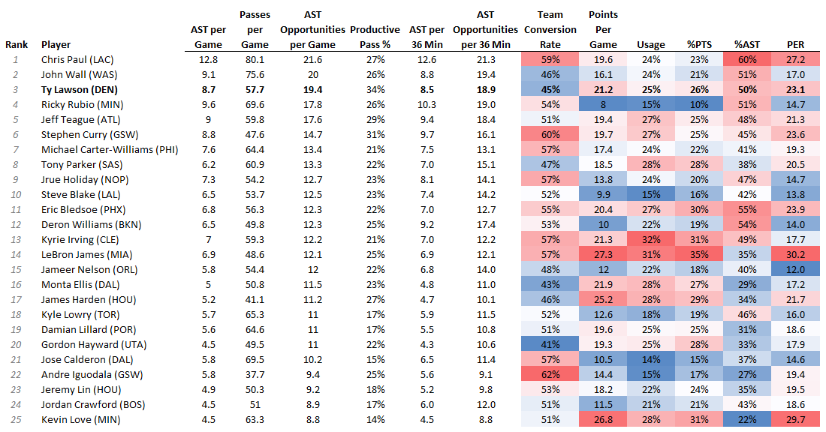The width and height of the screenshot is (826, 432).
Task: Click the Rank column header
Action: click(x=17, y=45)
